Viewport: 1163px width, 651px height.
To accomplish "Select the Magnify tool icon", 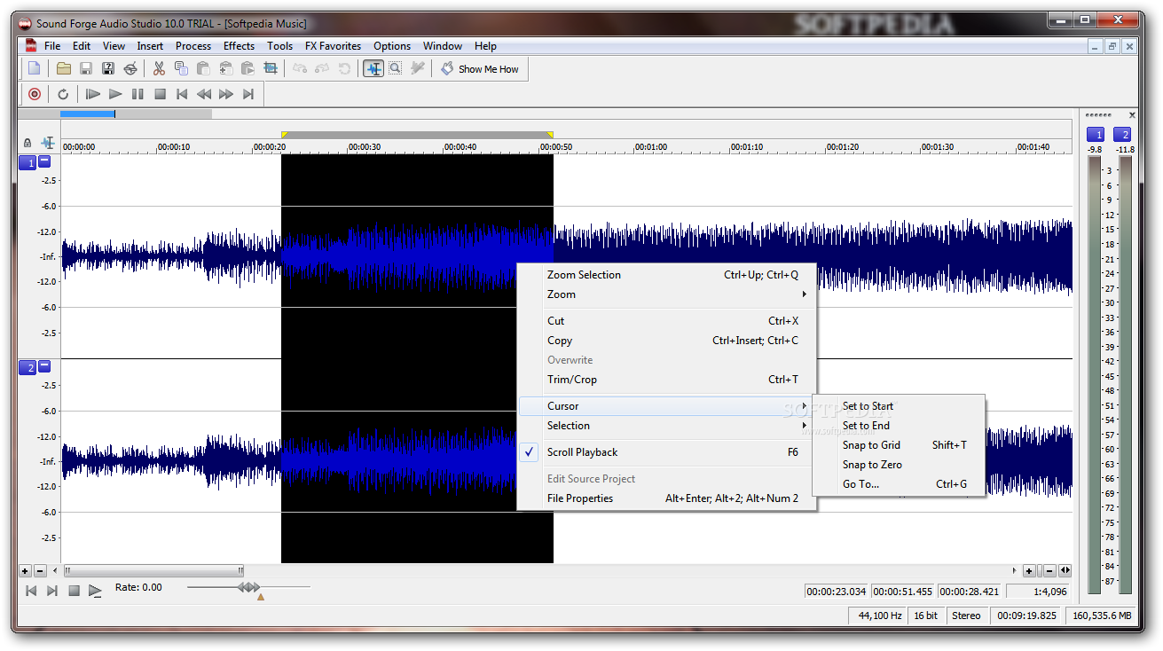I will coord(395,68).
